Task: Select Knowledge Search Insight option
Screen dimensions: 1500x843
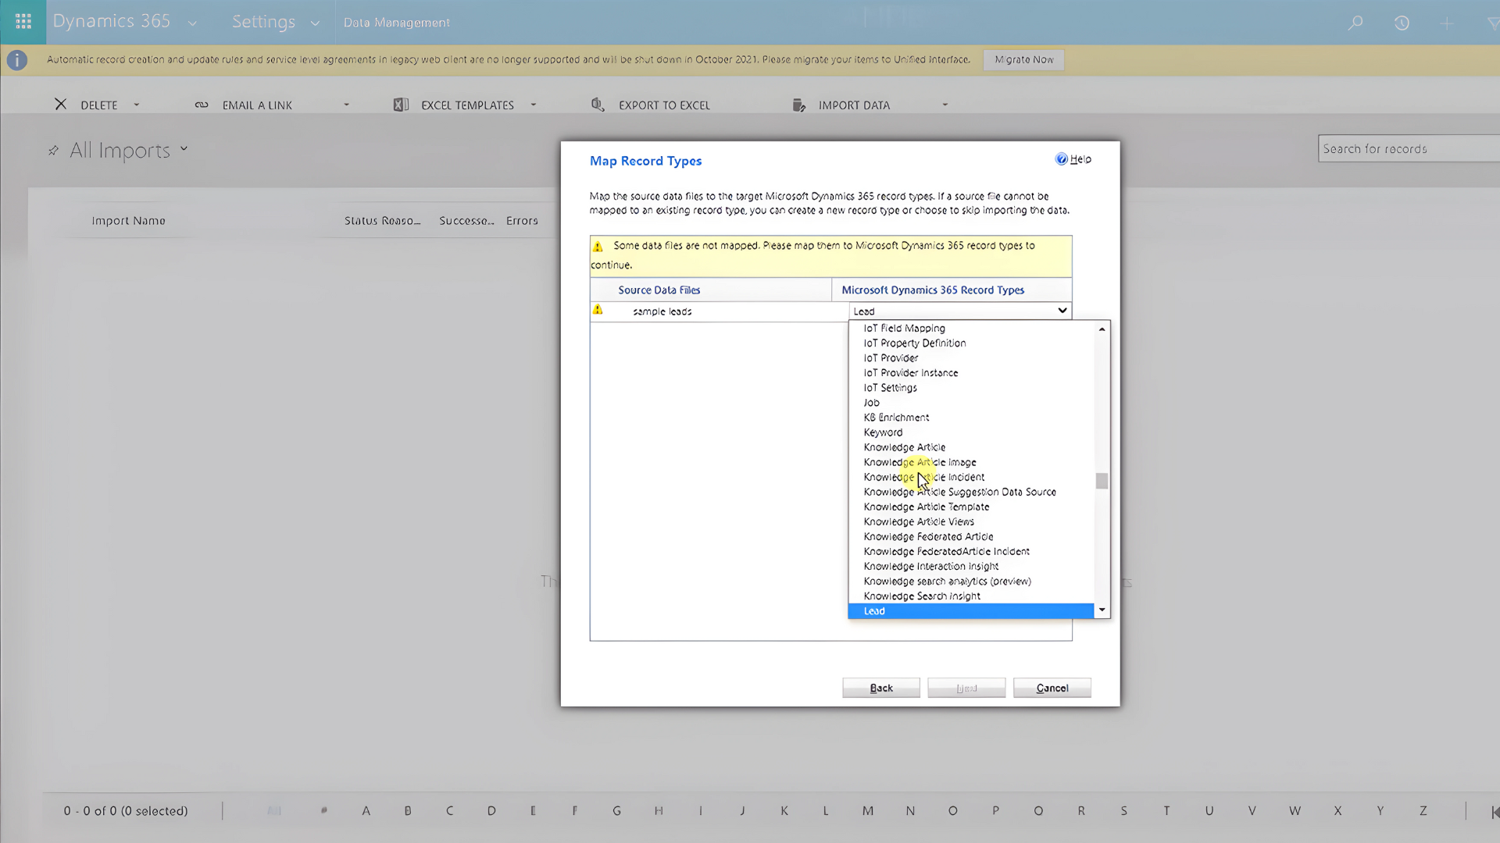Action: coord(922,596)
